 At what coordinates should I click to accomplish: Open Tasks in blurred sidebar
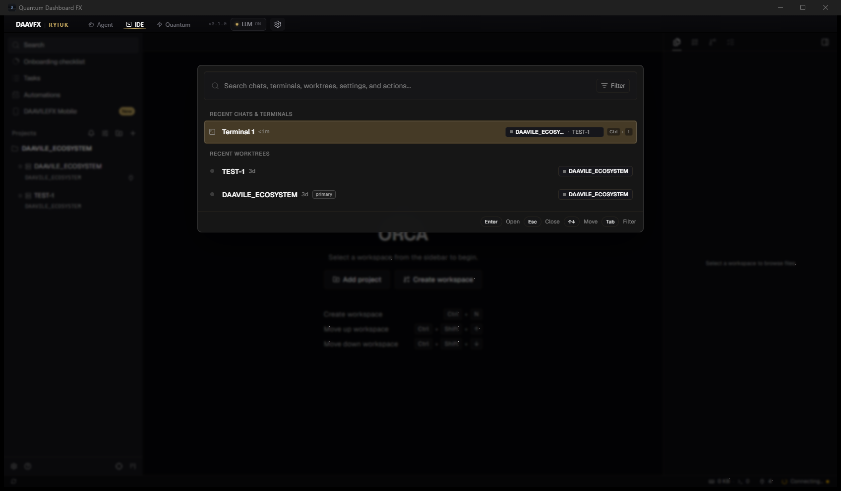73,78
